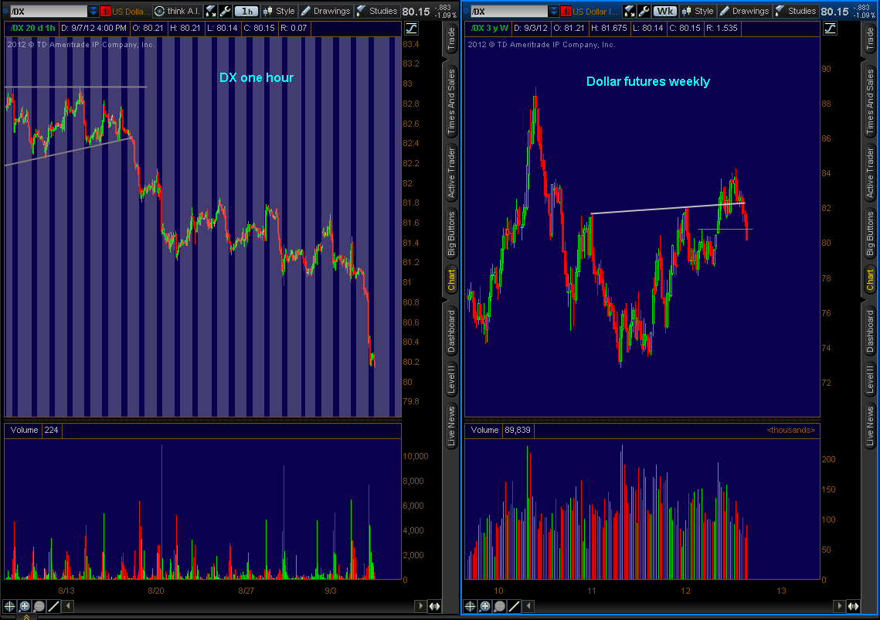Open the symbol dropdown arrow on left chart
This screenshot has height=620, width=880.
pos(93,11)
